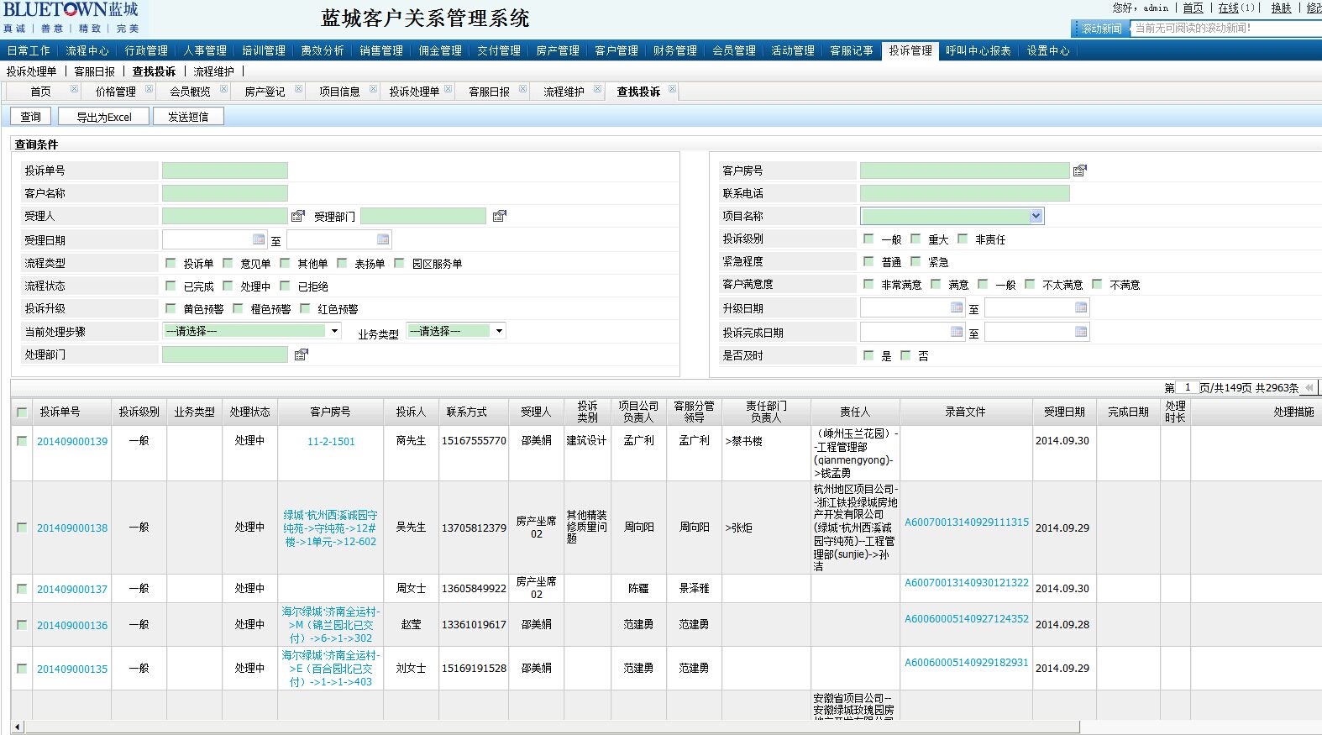The height and width of the screenshot is (735, 1322).
Task: Open the 财务管理 main menu
Action: (x=675, y=50)
